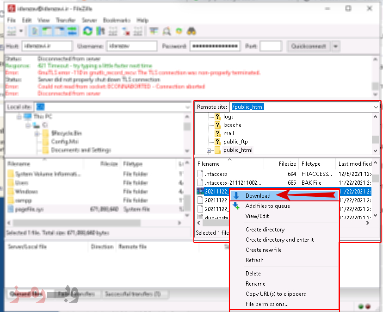Open File permissions... entry
The height and width of the screenshot is (312, 383).
pyautogui.click(x=284, y=304)
